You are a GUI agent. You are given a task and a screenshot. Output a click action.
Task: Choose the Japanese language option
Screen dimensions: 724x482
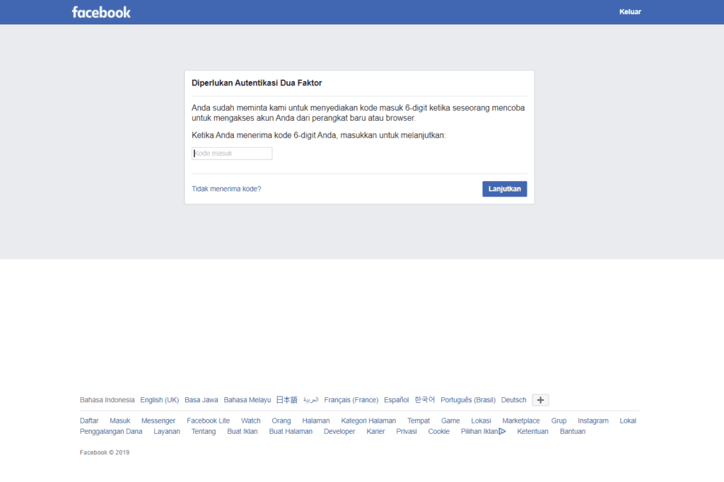point(286,400)
